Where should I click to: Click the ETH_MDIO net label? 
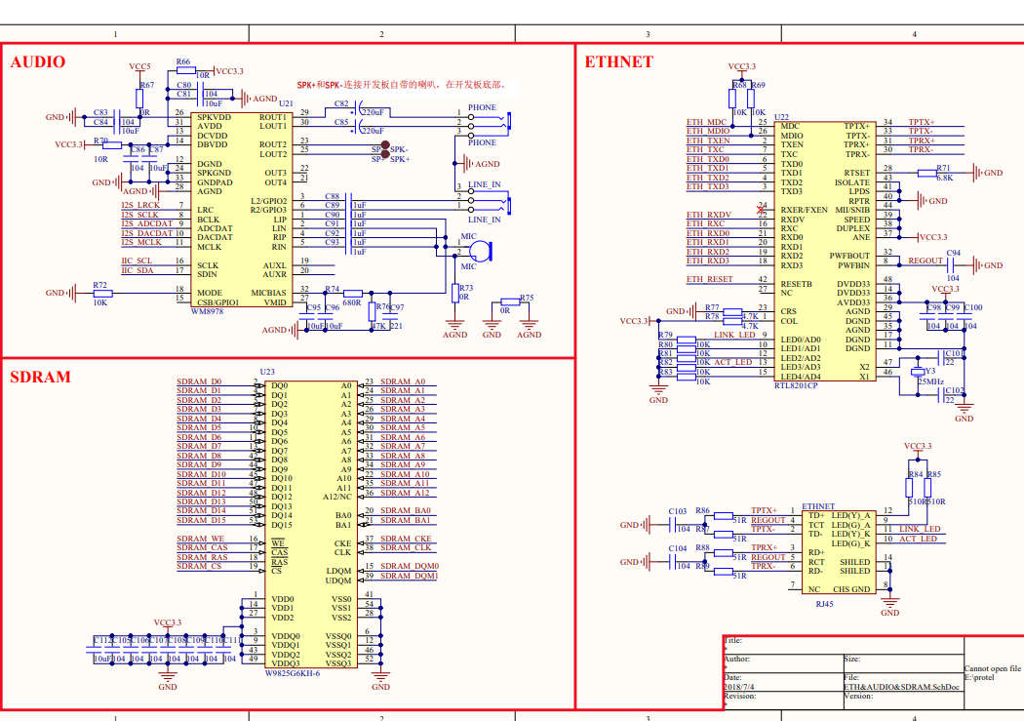click(708, 131)
